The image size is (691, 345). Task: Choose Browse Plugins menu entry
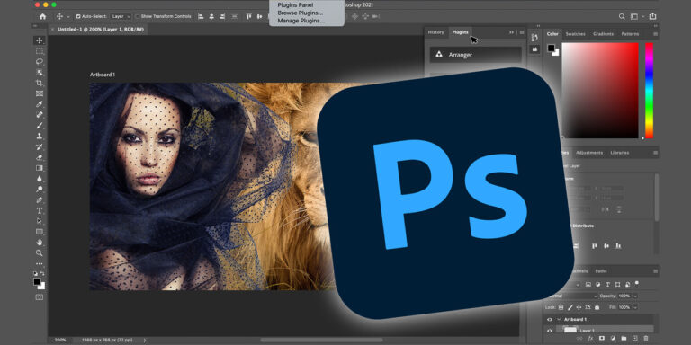point(301,13)
